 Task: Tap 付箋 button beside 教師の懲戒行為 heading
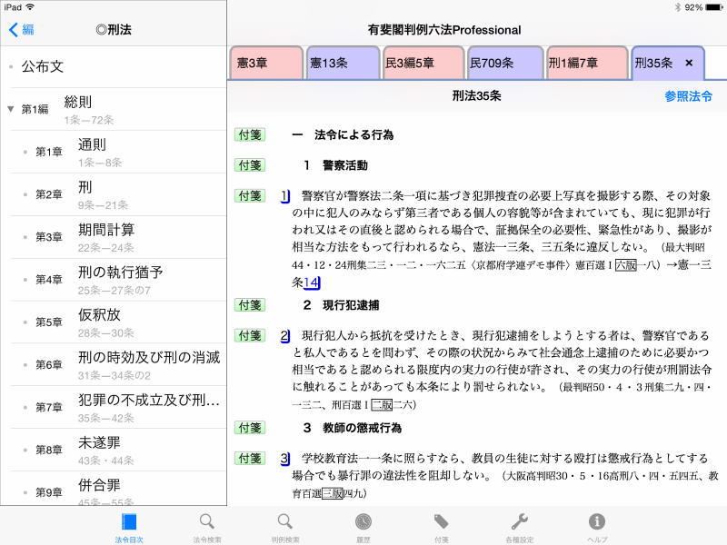click(x=250, y=428)
